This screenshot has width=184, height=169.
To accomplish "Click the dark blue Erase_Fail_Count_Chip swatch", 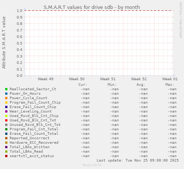I will pos(6,107).
